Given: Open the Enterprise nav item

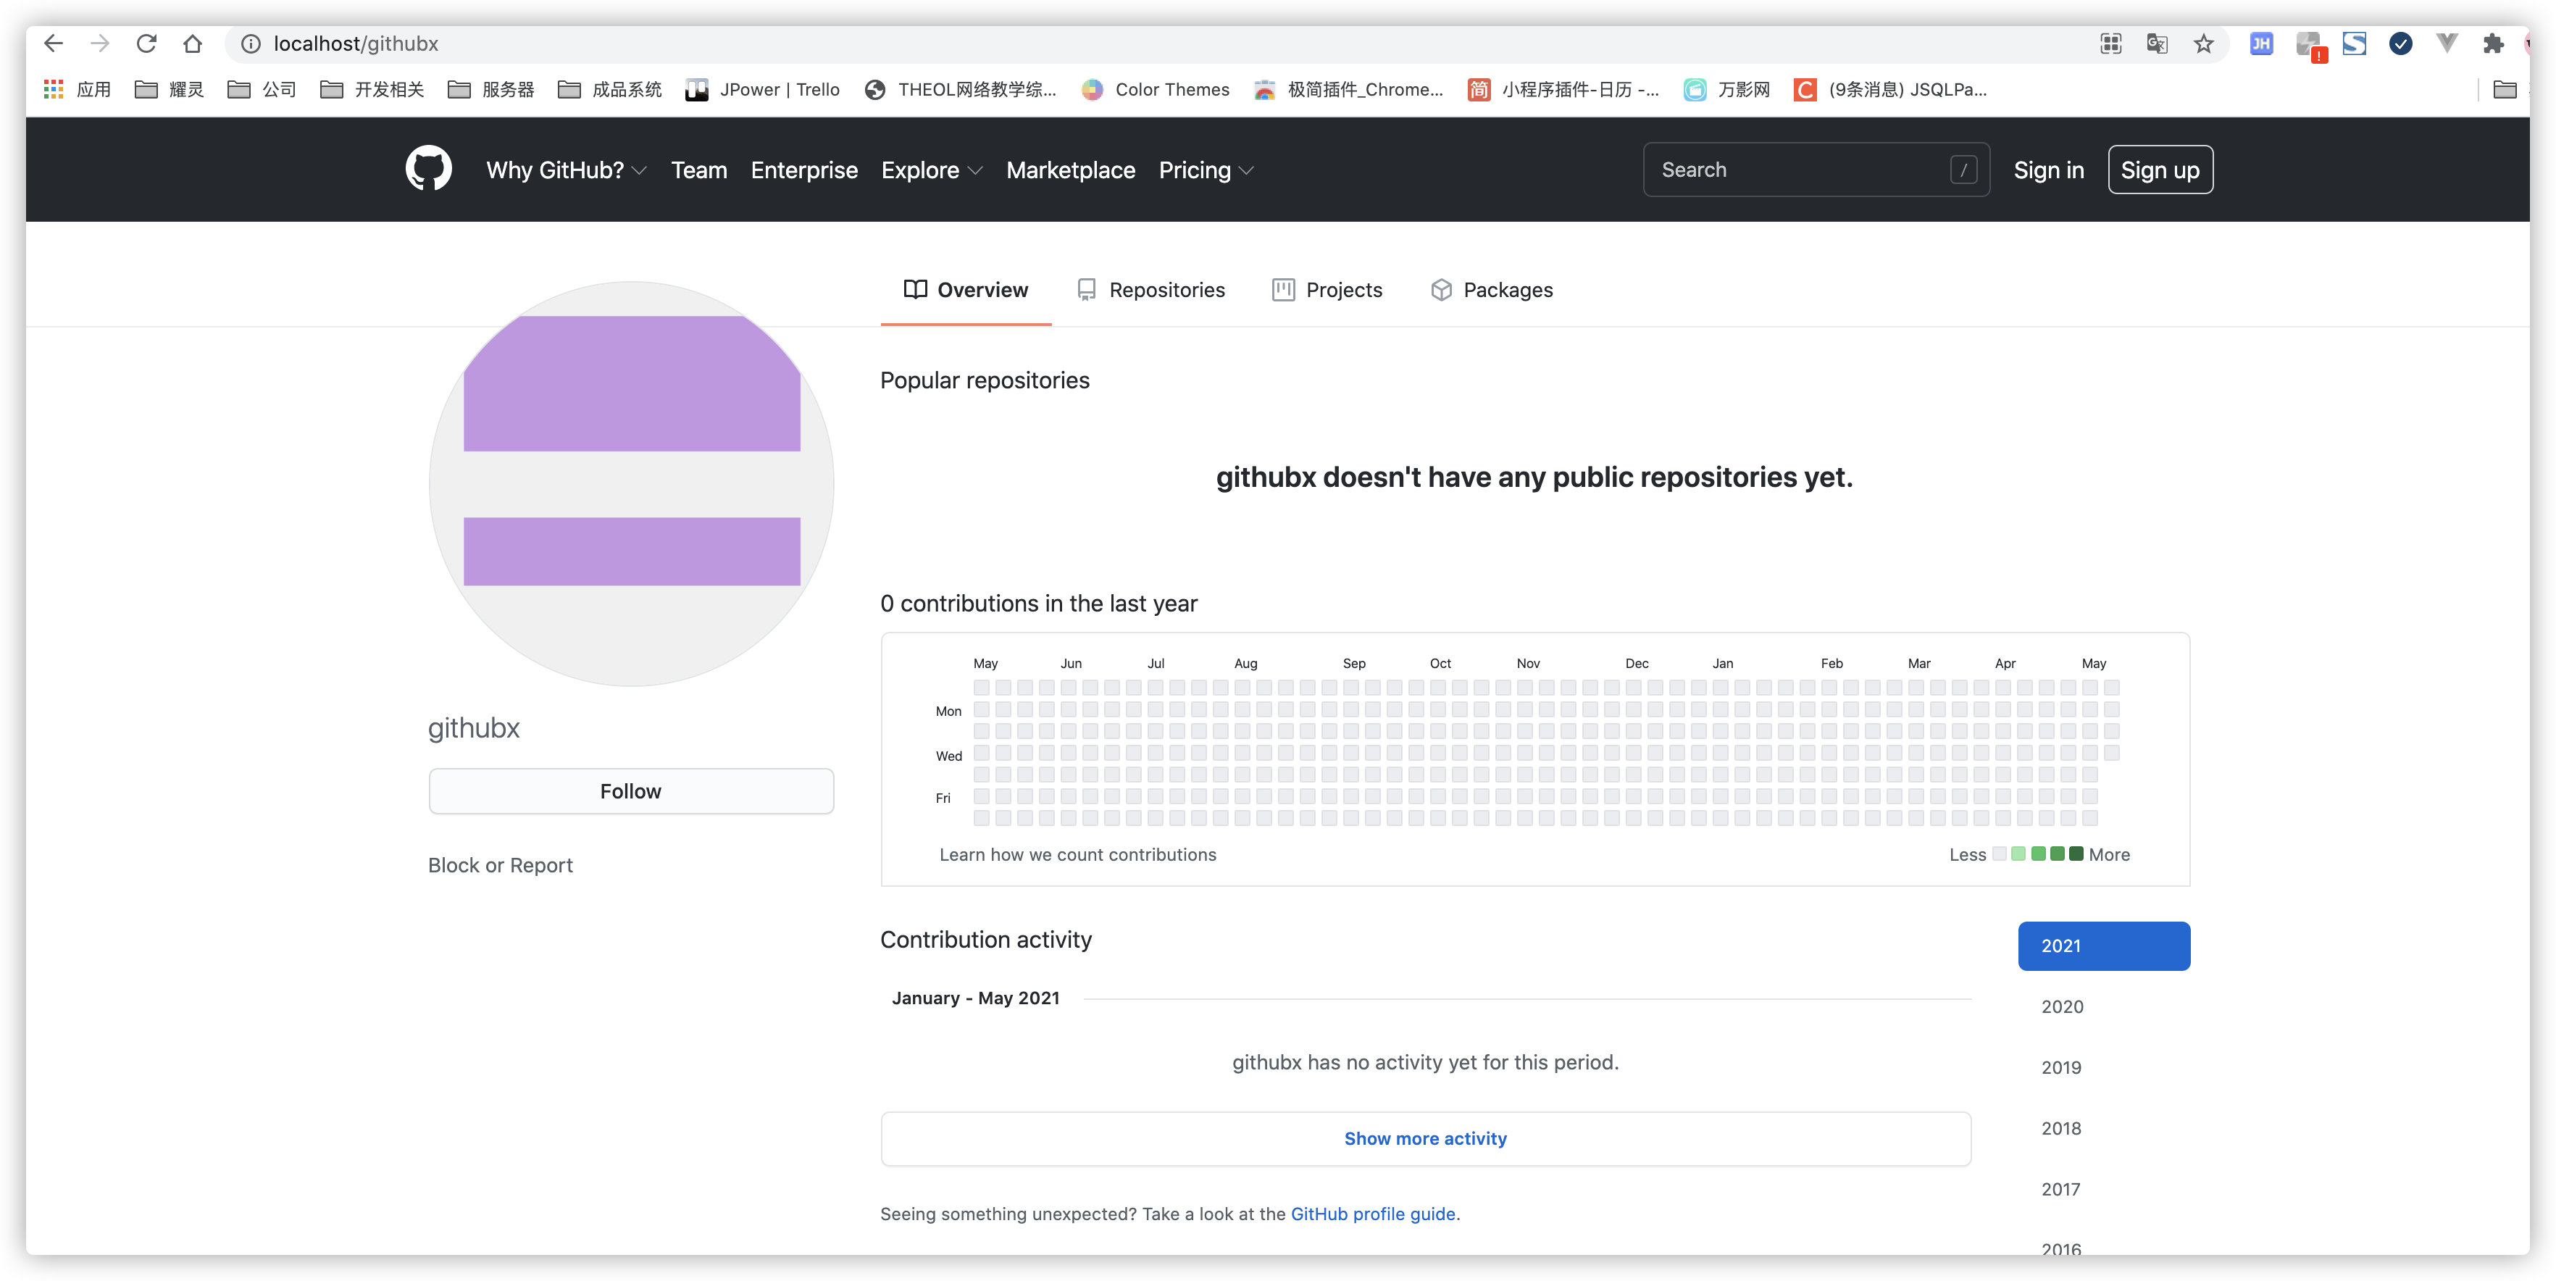Looking at the screenshot, I should (803, 170).
